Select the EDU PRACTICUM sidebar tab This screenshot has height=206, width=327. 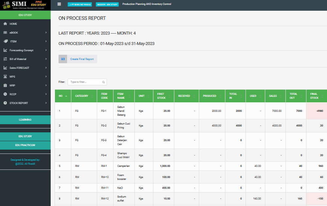pos(25,145)
